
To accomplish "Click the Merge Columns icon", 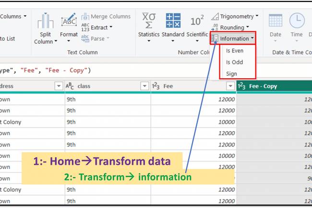I will point(85,16).
